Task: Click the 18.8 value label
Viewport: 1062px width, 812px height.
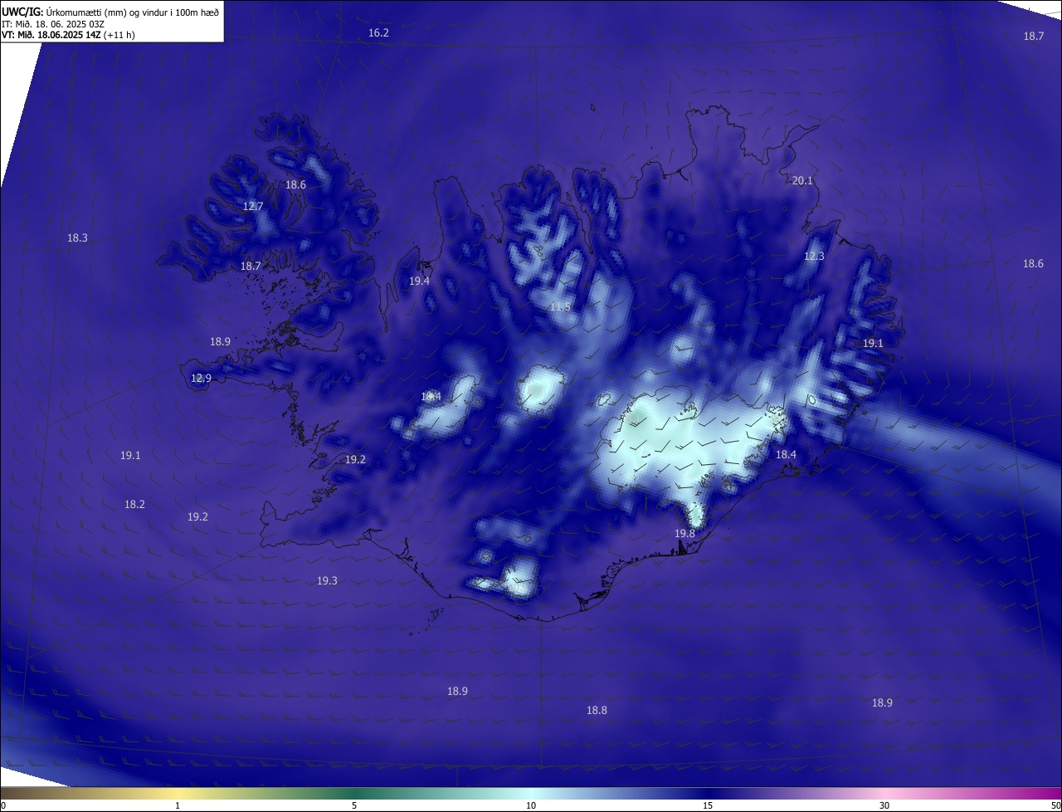Action: (597, 710)
